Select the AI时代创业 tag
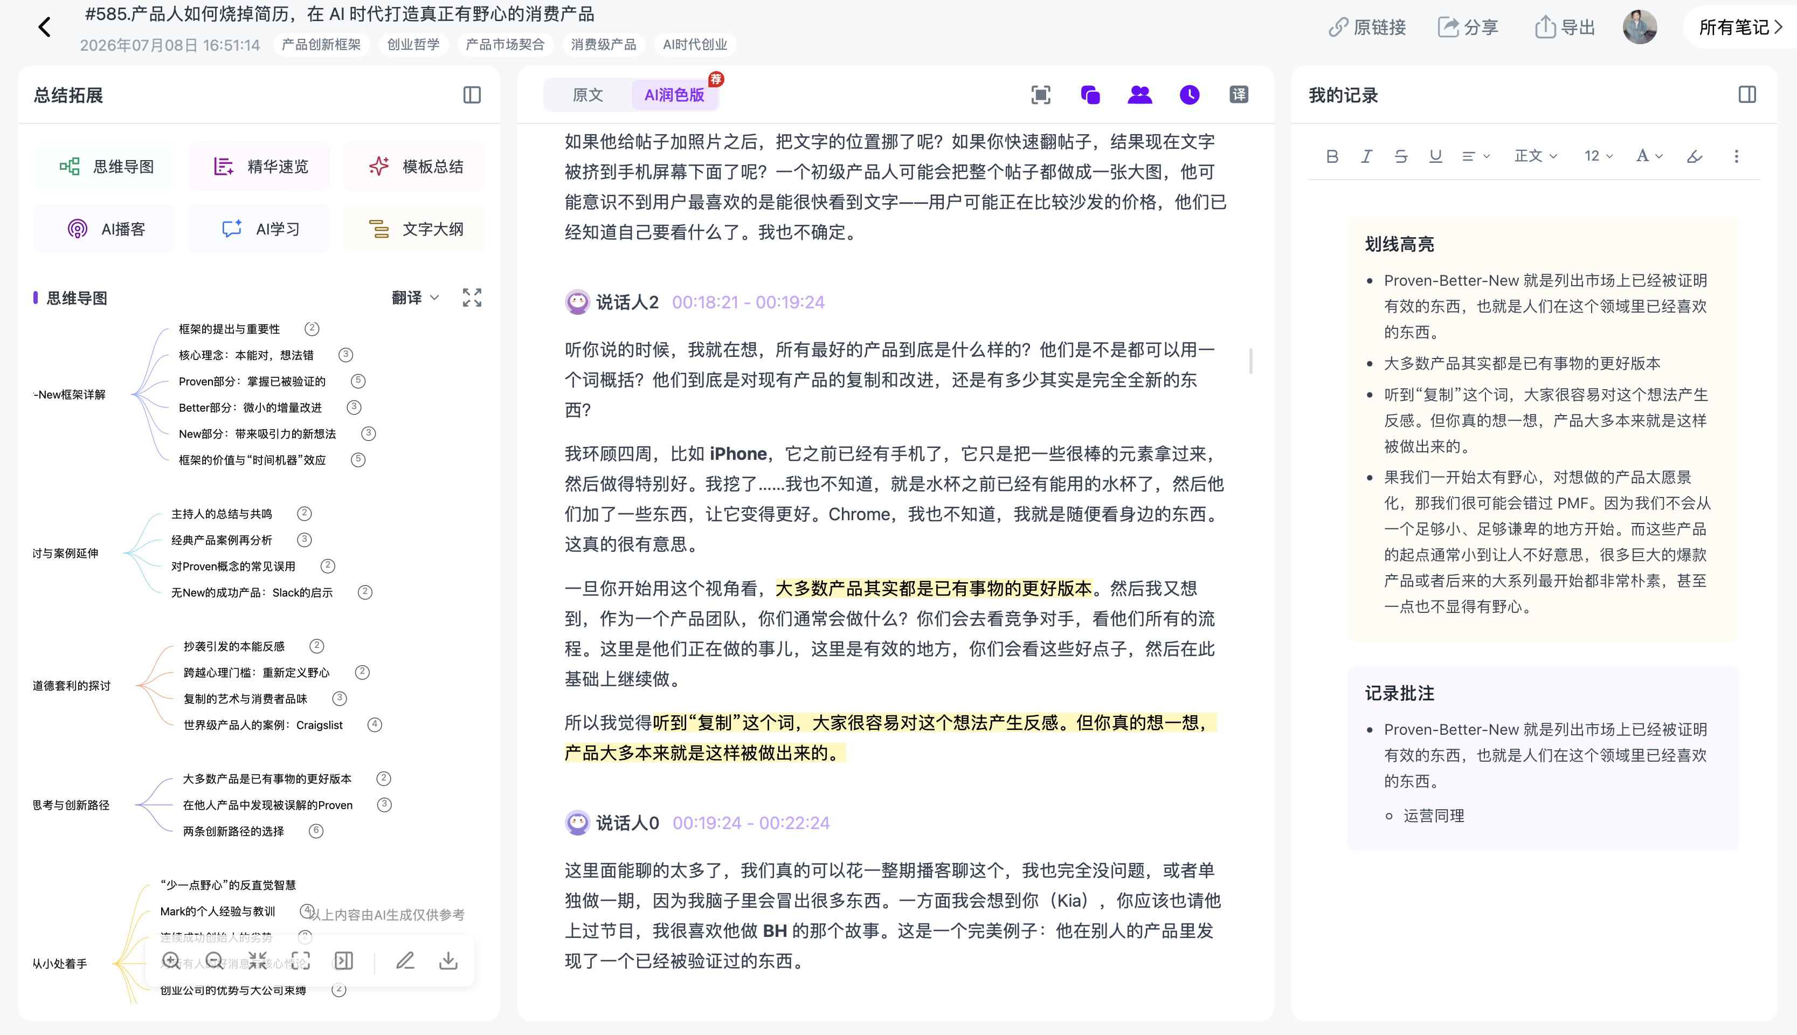This screenshot has width=1797, height=1035. (695, 45)
